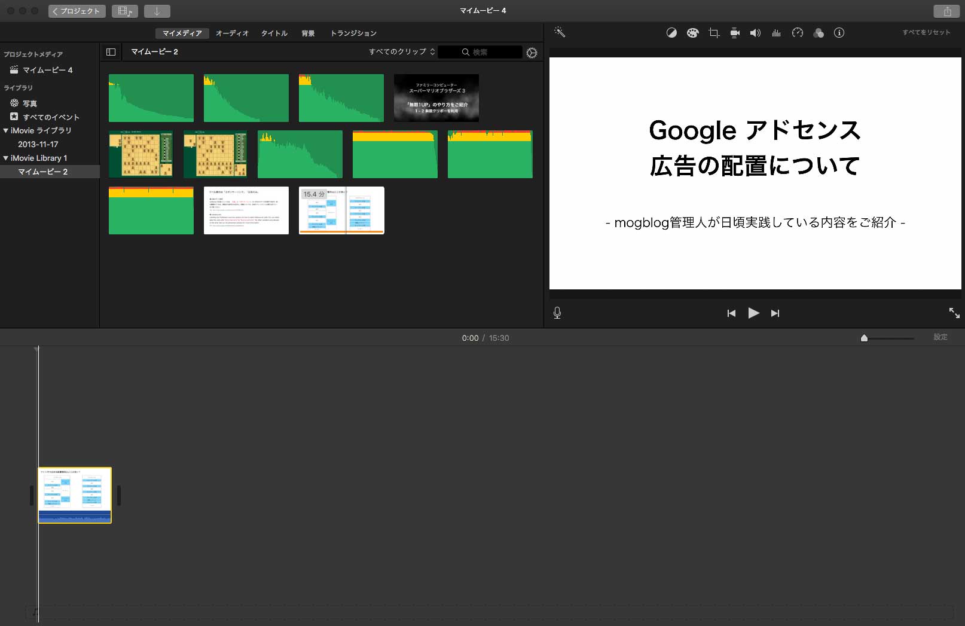The height and width of the screenshot is (626, 965).
Task: Click the すべてをリセット button
Action: [x=926, y=32]
